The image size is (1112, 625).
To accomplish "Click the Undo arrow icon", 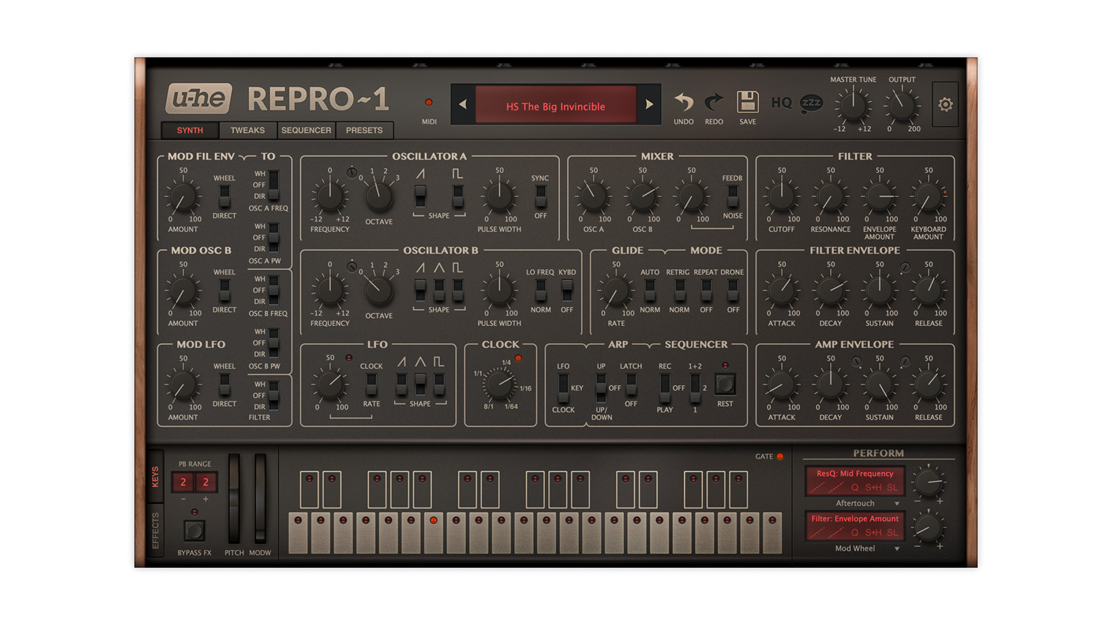I will [x=683, y=102].
